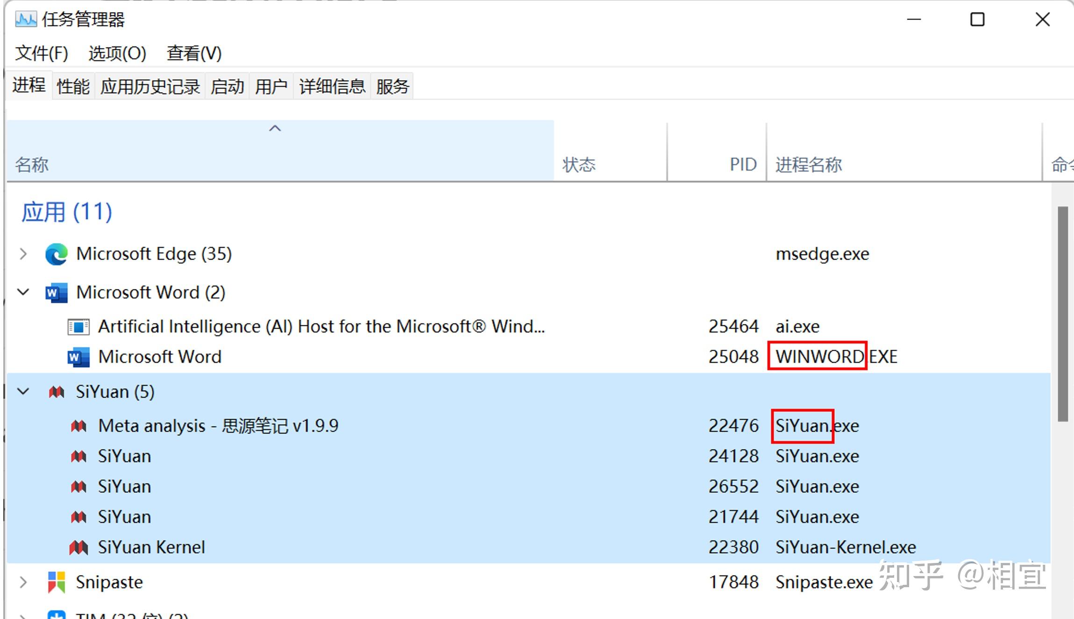Screen dimensions: 1074x619
Task: Select the 进程 tab
Action: coord(29,85)
